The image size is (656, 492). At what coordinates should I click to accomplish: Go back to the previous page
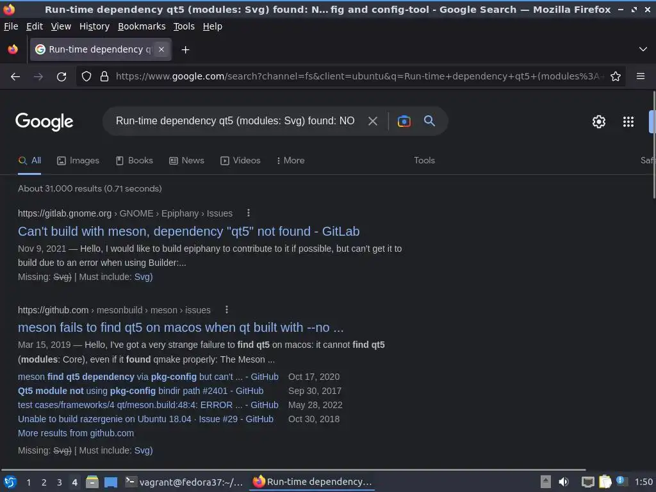tap(15, 77)
